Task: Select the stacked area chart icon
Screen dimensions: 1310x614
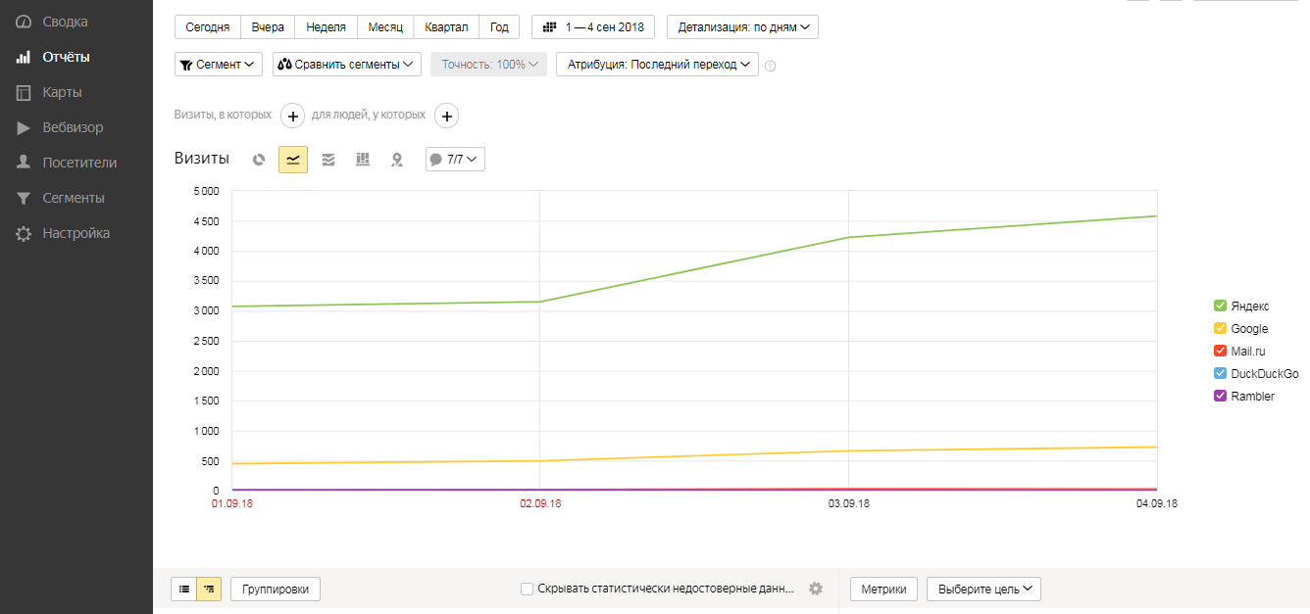Action: point(328,160)
